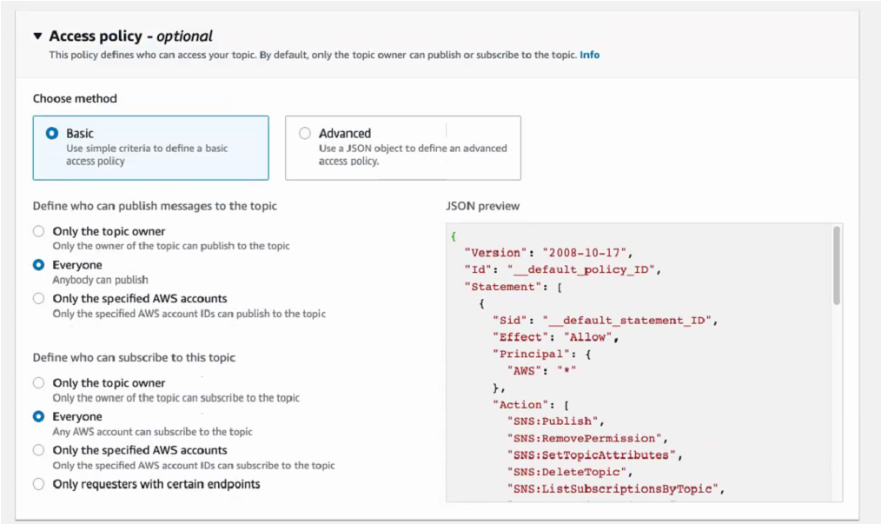Click "SNS:SetTopicAttributes" in the JSON preview
Screen dimensions: 881x524
(591, 455)
